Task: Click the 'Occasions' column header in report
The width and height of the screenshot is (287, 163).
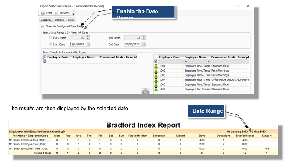Action: (224, 136)
